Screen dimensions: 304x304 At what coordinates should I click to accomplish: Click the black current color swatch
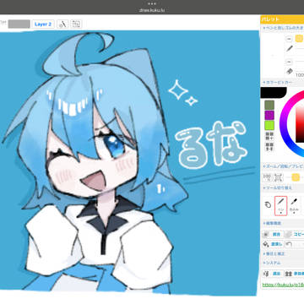click(x=274, y=93)
